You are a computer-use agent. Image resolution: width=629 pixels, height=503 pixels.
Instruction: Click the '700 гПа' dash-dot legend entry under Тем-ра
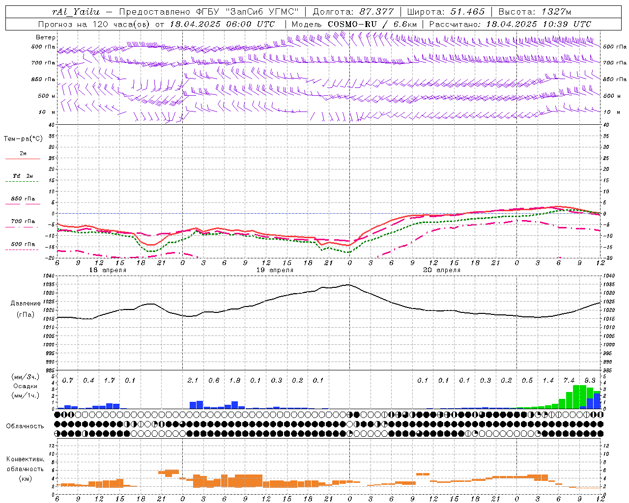23,221
